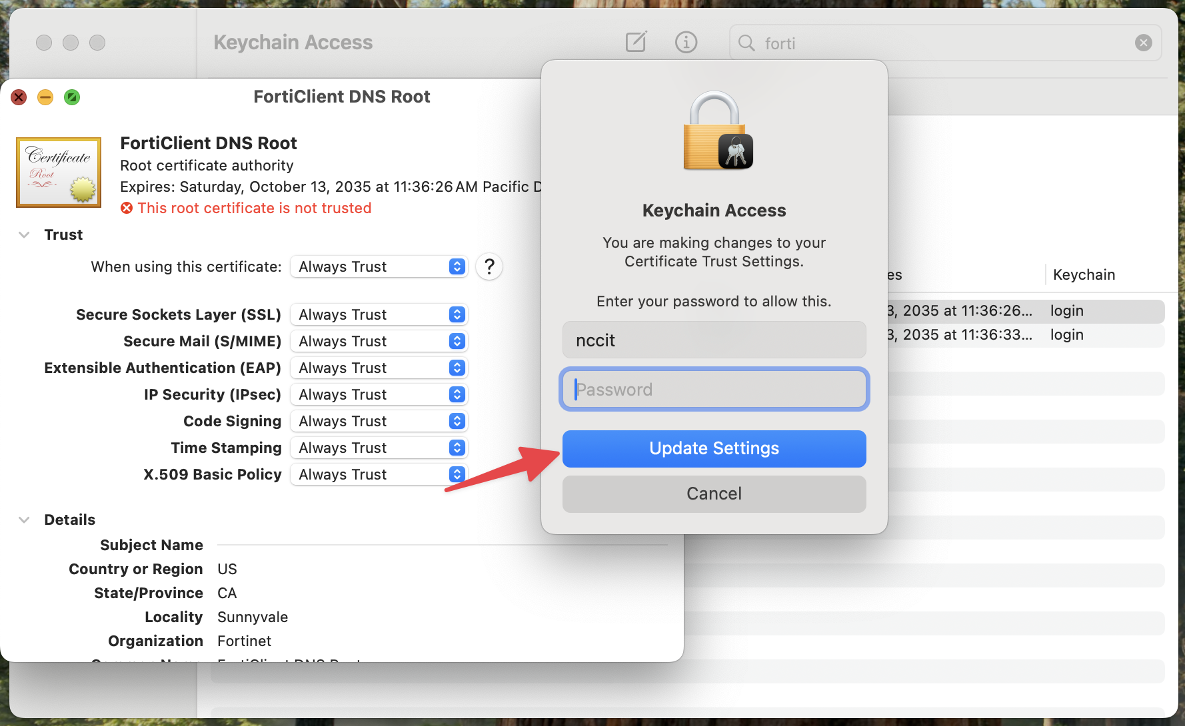Open the 'When using this certificate' dropdown
The image size is (1185, 726).
379,267
